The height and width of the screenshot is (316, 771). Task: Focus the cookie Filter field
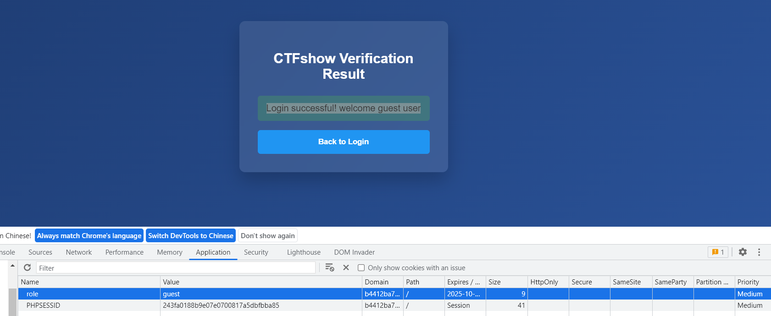tap(176, 268)
